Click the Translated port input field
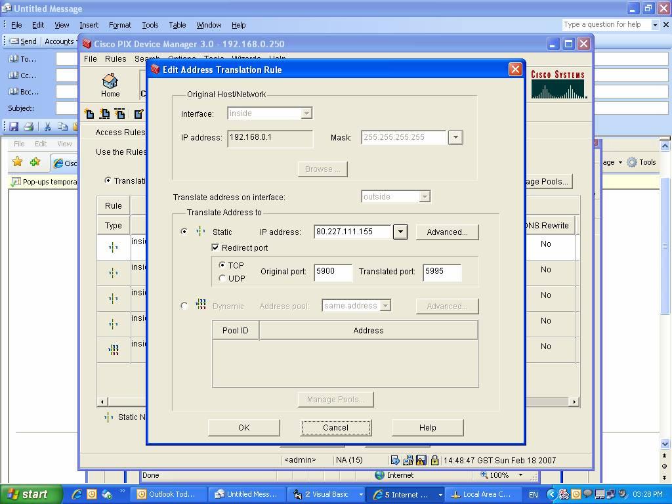The width and height of the screenshot is (672, 504). tap(442, 272)
